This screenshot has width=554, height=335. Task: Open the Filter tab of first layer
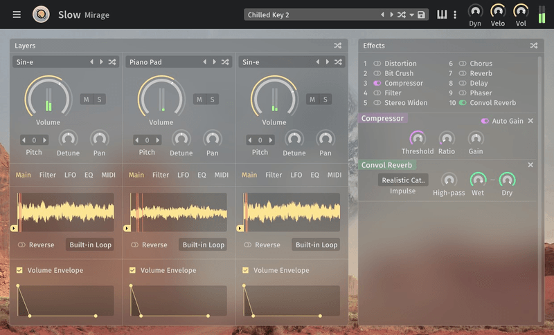48,175
